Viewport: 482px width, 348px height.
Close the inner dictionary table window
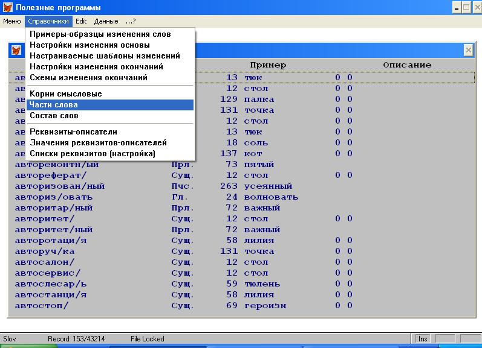click(468, 50)
